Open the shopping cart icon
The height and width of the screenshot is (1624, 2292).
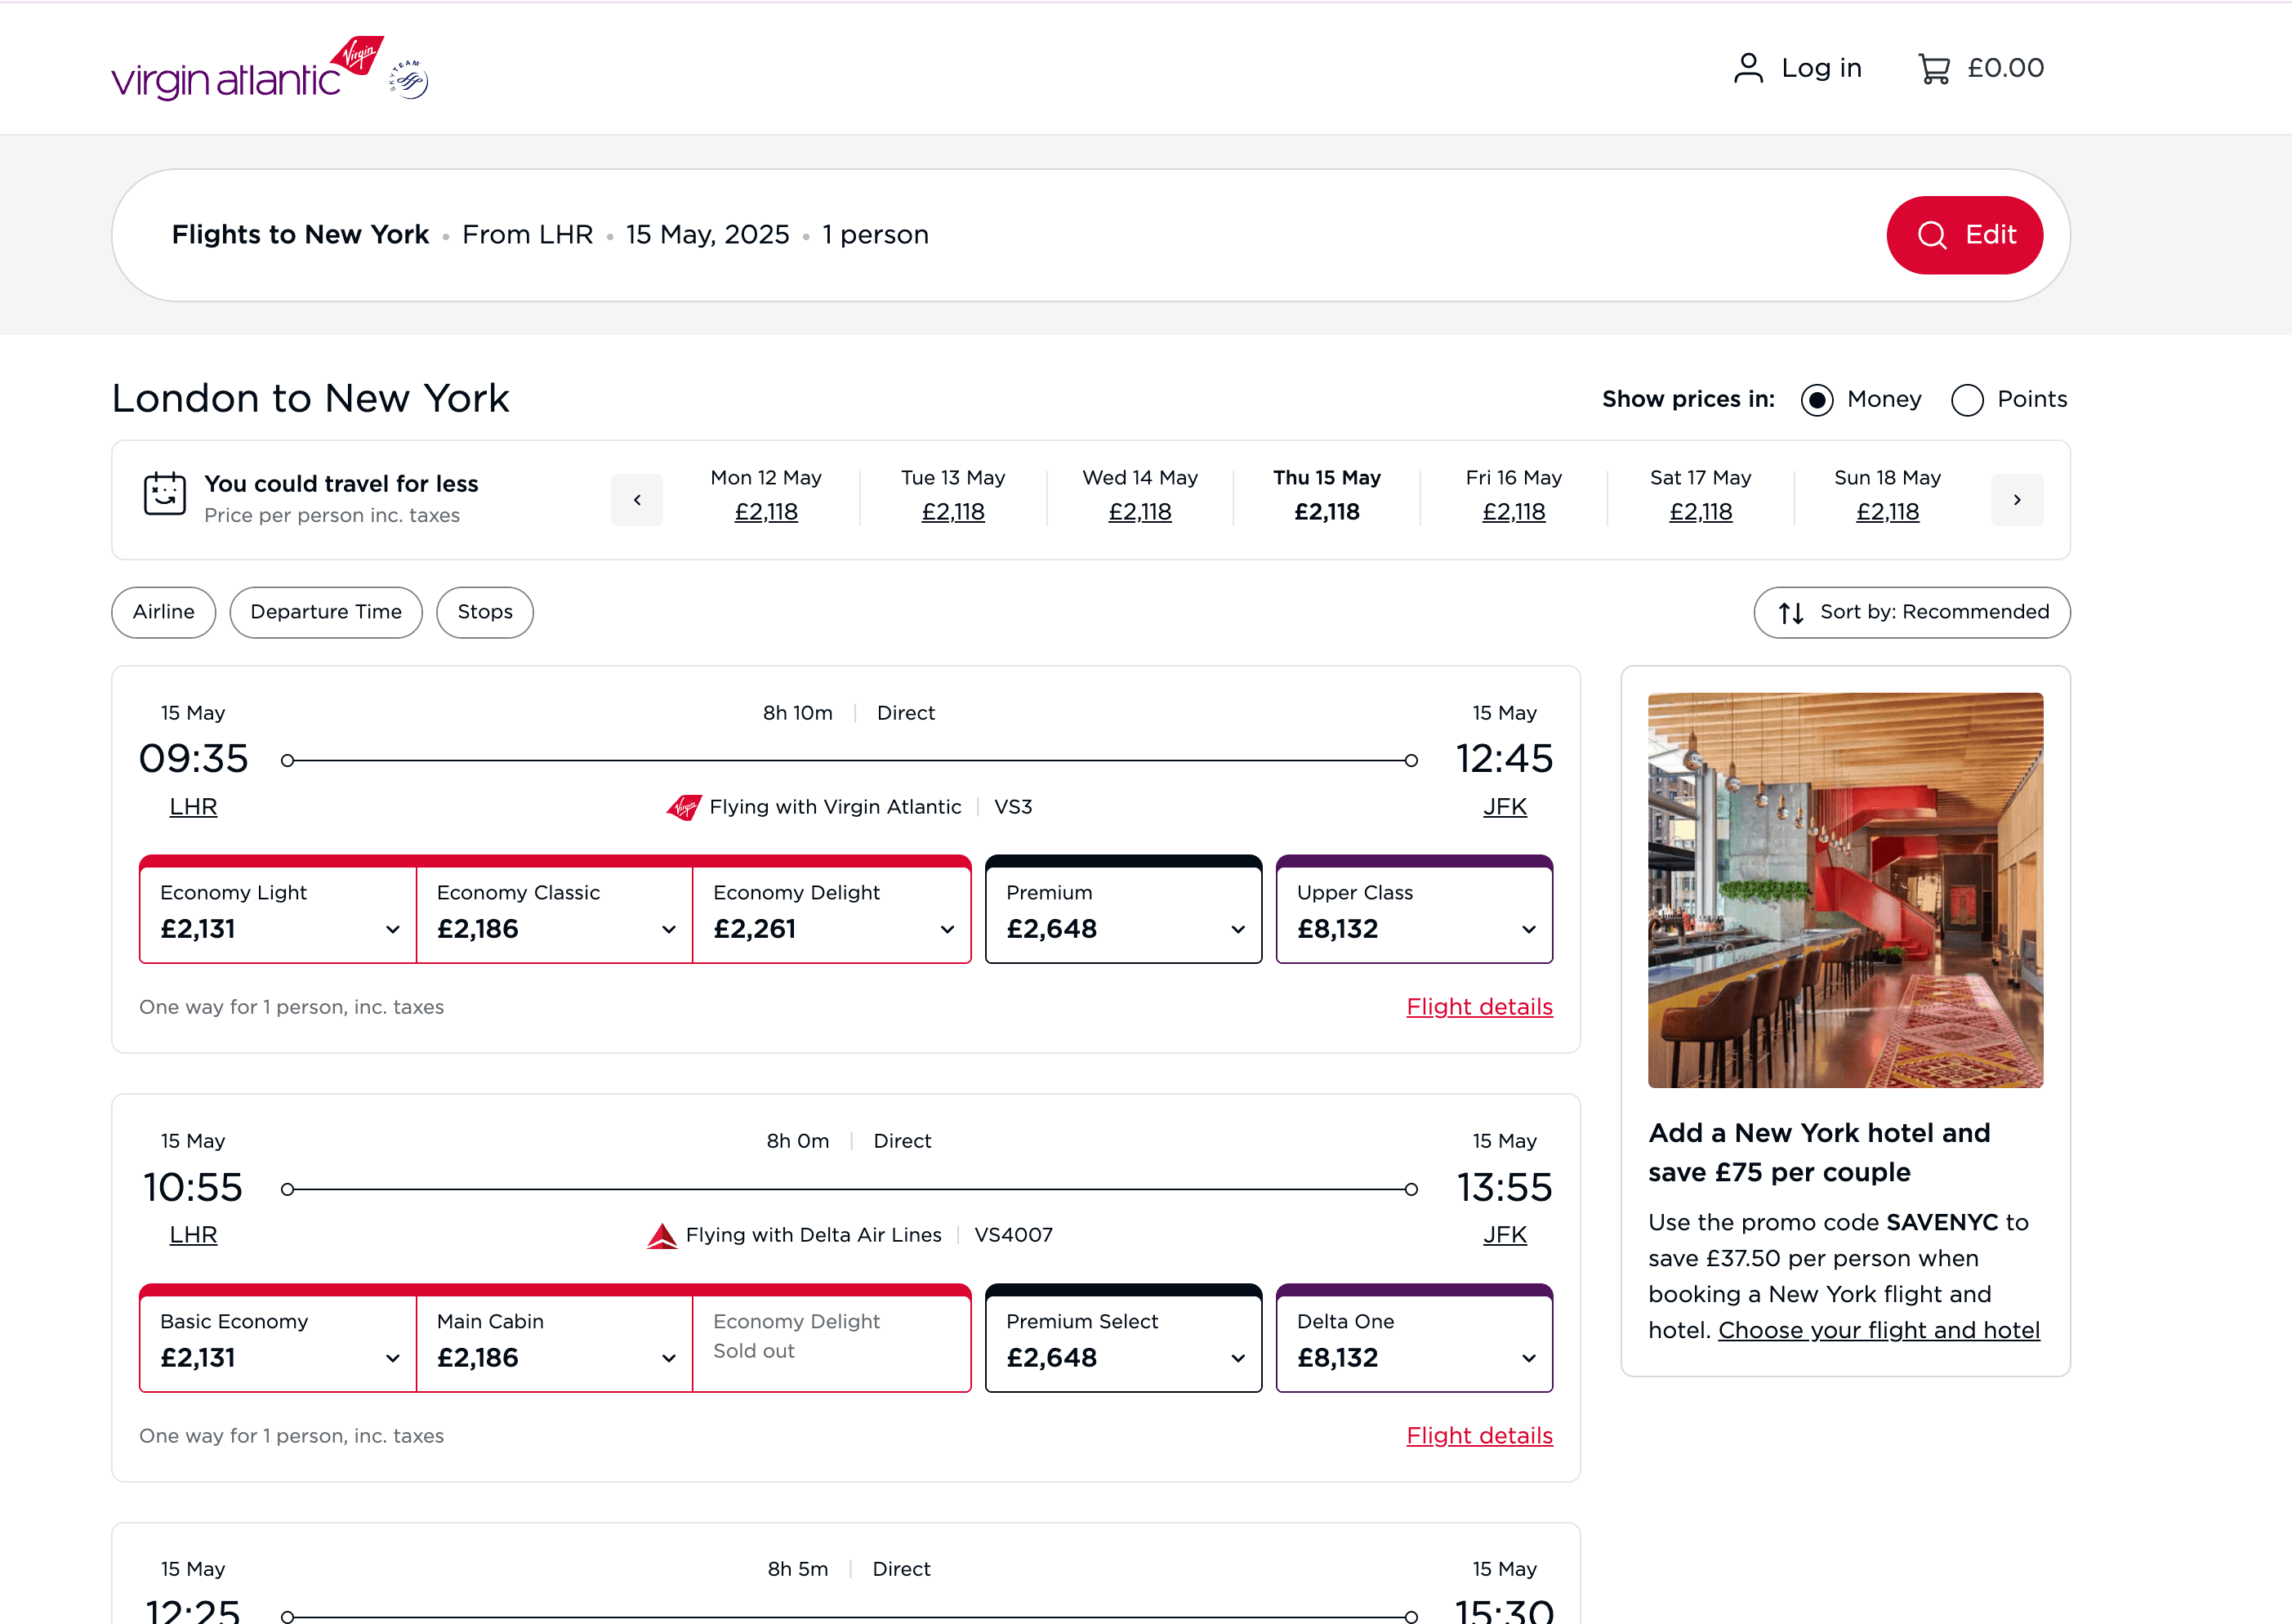pyautogui.click(x=1933, y=68)
